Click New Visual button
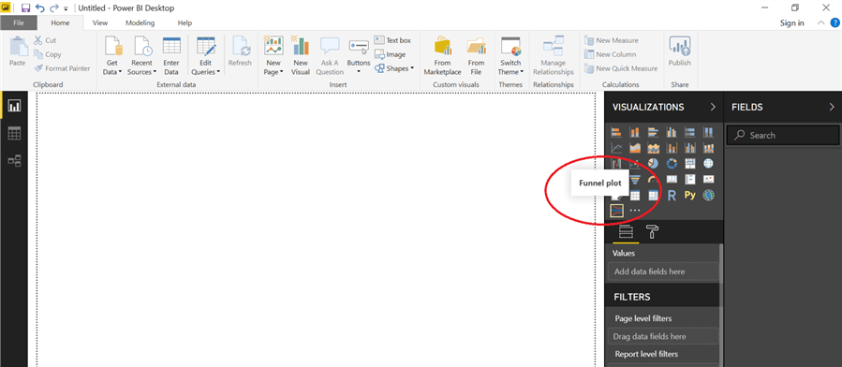 (301, 55)
